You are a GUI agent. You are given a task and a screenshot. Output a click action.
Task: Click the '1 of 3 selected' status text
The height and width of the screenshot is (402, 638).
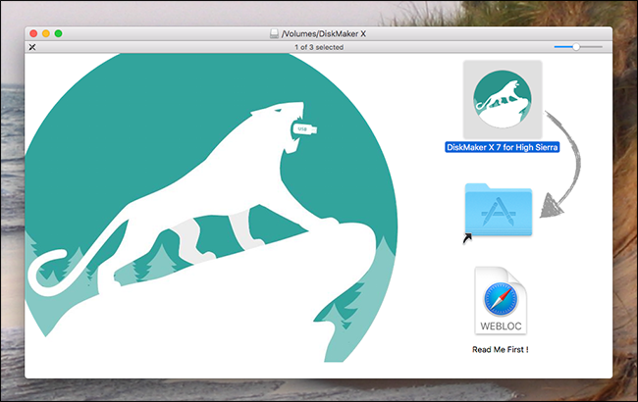click(x=319, y=47)
